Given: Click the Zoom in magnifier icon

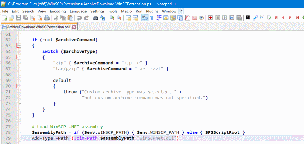Looking at the screenshot, I should pos(112,18).
